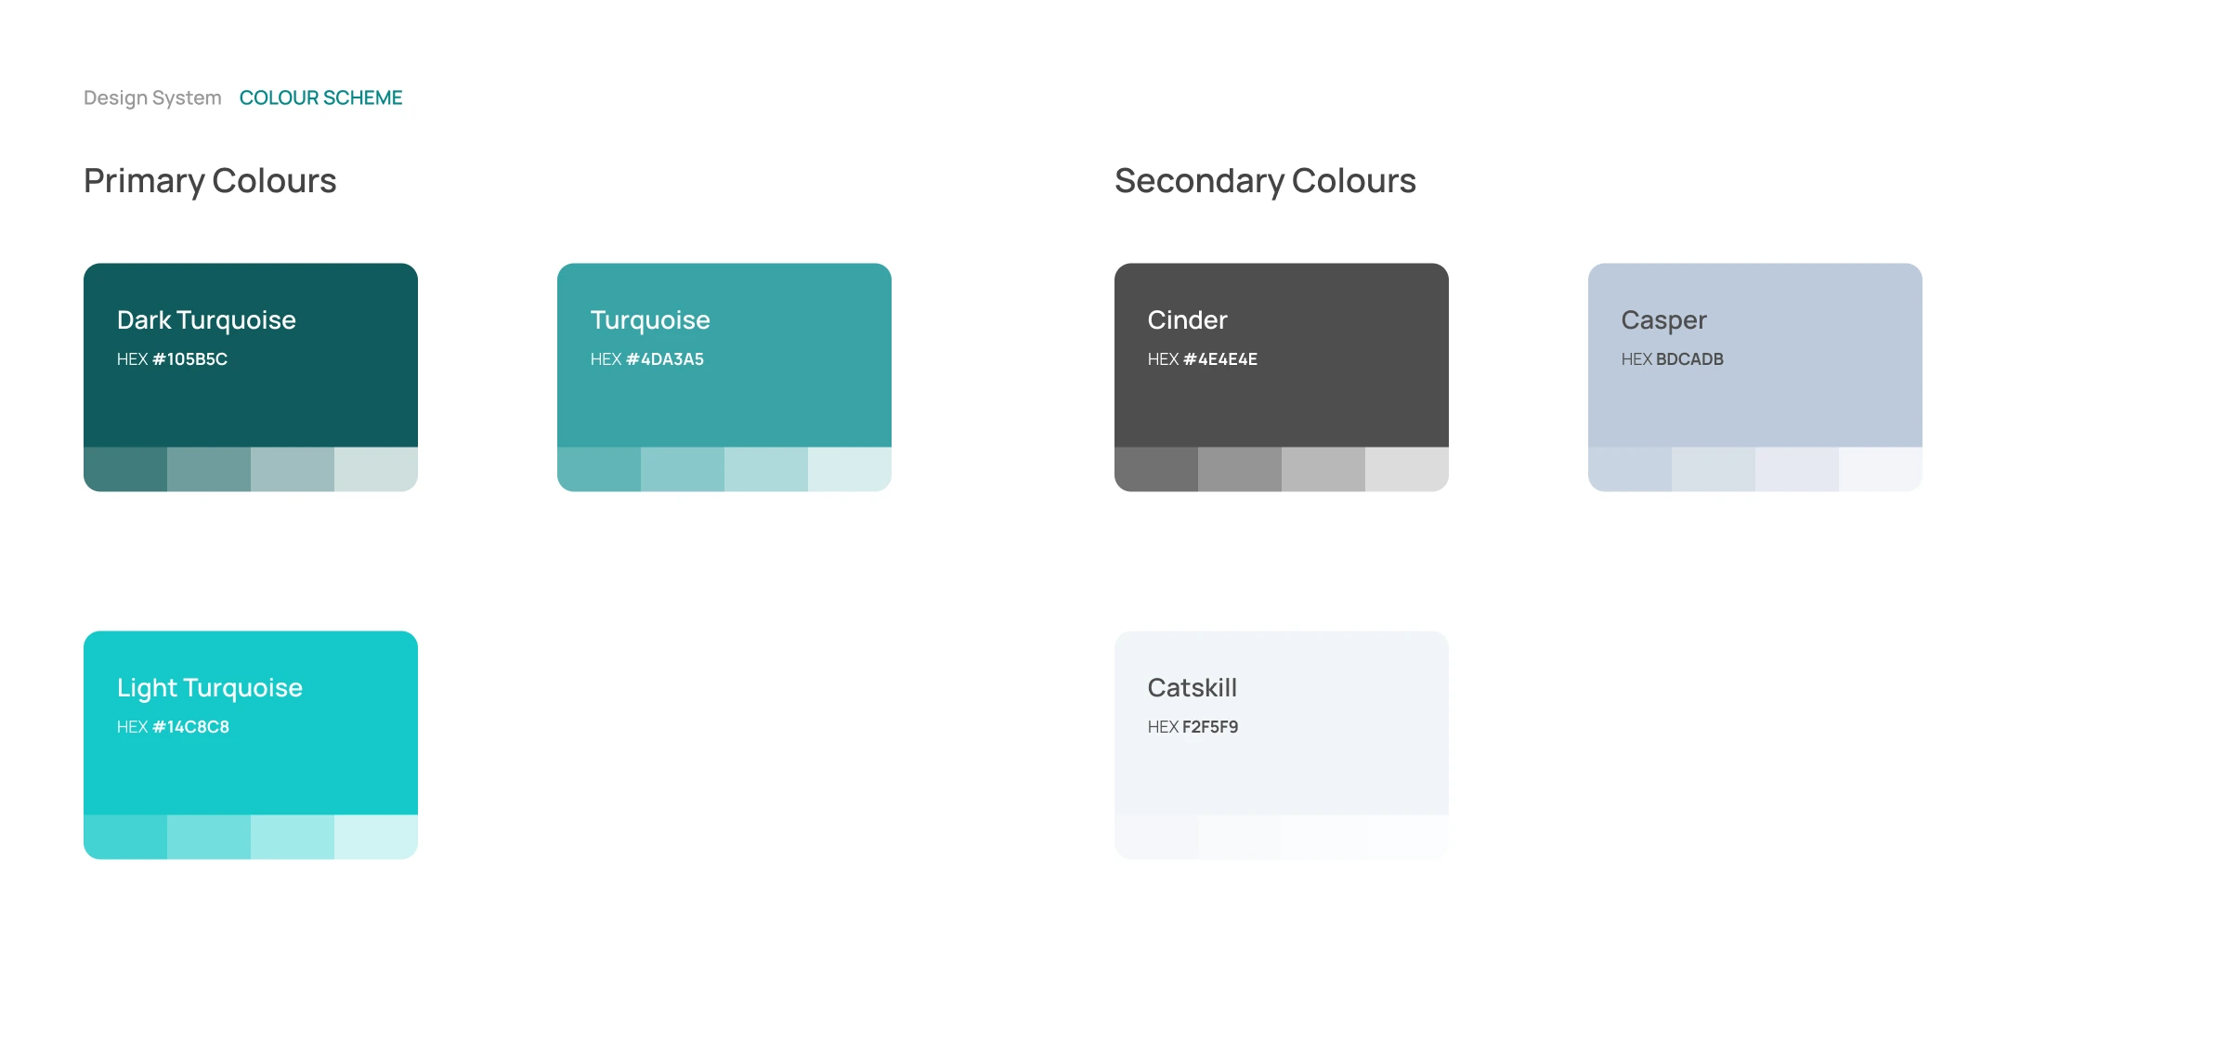The width and height of the screenshot is (2229, 1053).
Task: Select the darkest grey tint under Cinder
Action: tap(1156, 469)
